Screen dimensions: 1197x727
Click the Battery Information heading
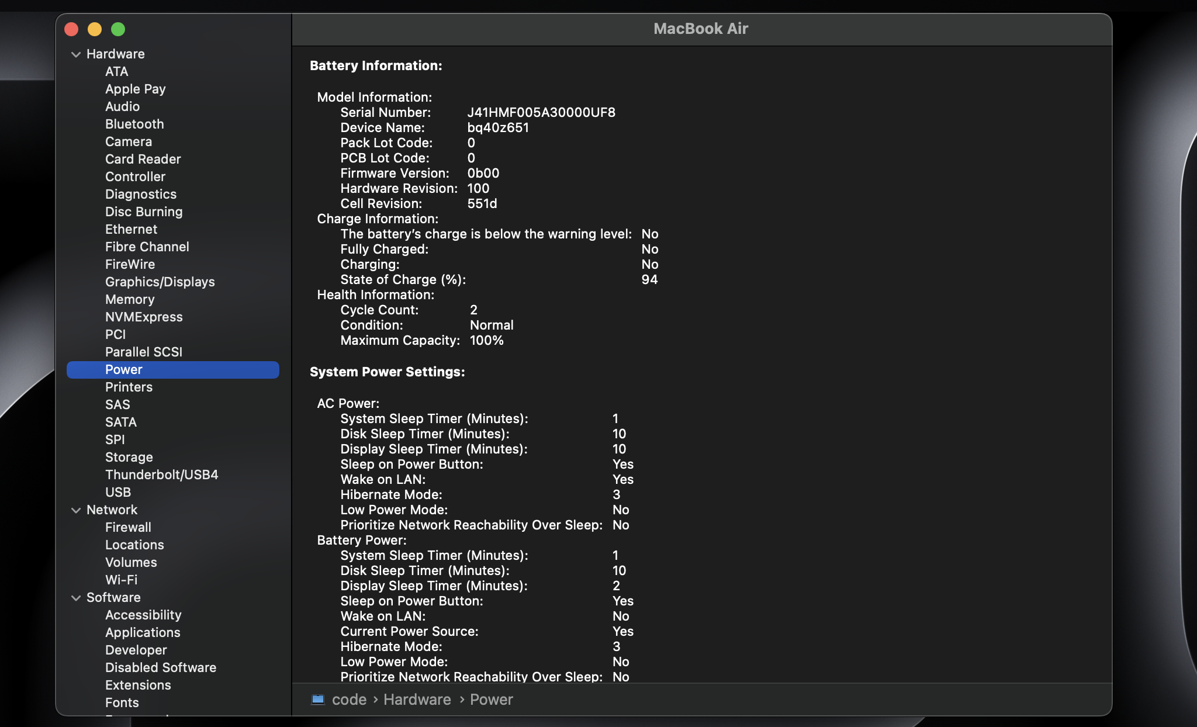coord(376,65)
